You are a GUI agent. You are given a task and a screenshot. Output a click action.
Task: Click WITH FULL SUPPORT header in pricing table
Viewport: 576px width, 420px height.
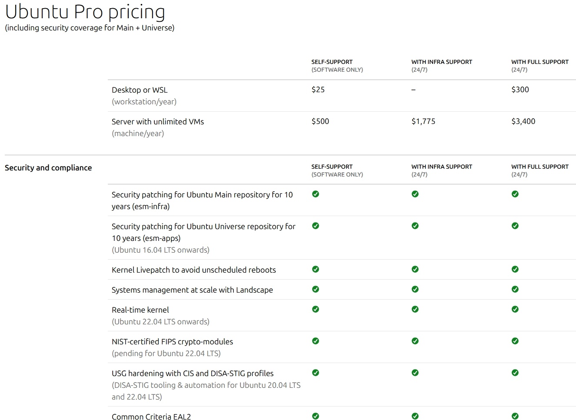click(x=540, y=62)
